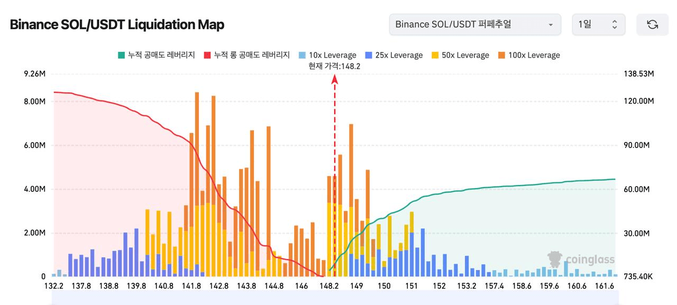Viewport: 677px width, 305px height.
Task: Click the 151 price axis label
Action: pos(411,286)
